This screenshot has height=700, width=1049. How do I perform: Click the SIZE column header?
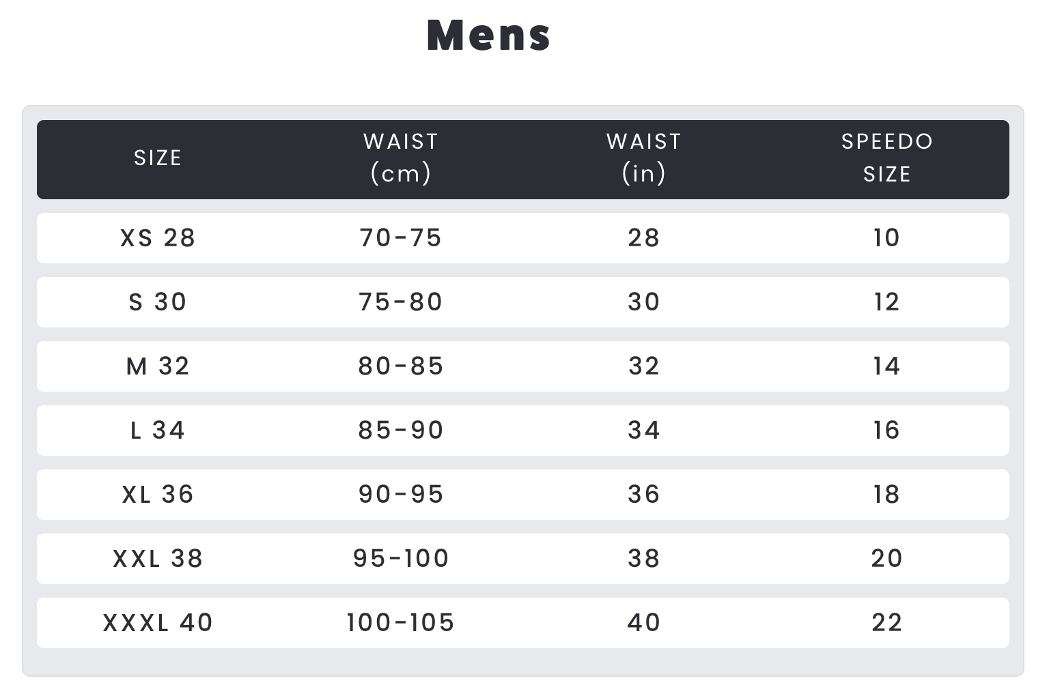tap(158, 158)
